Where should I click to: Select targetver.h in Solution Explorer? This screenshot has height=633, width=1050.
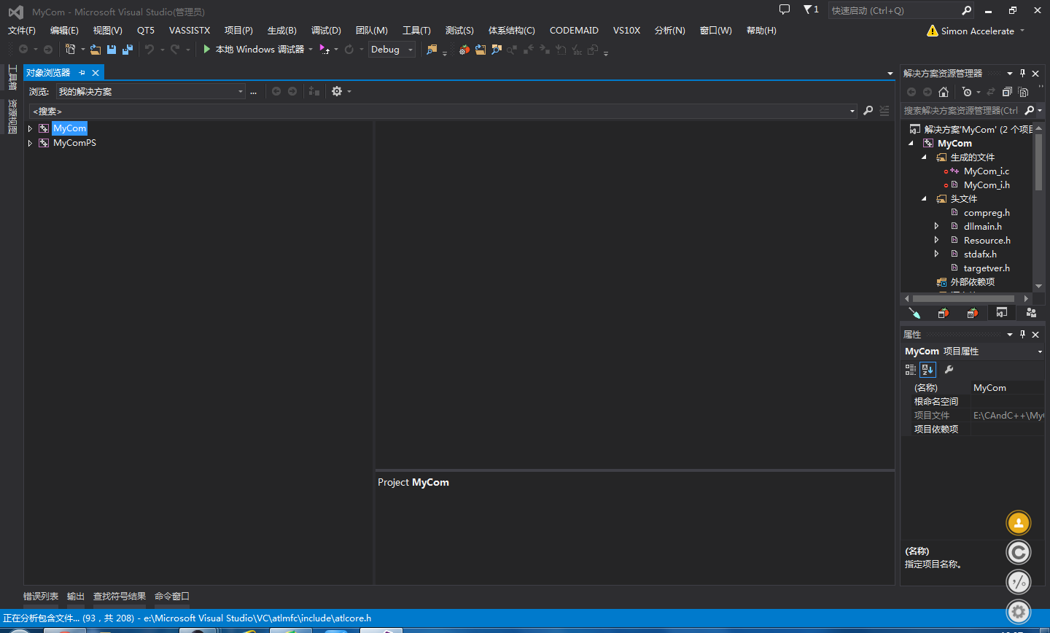click(x=987, y=268)
